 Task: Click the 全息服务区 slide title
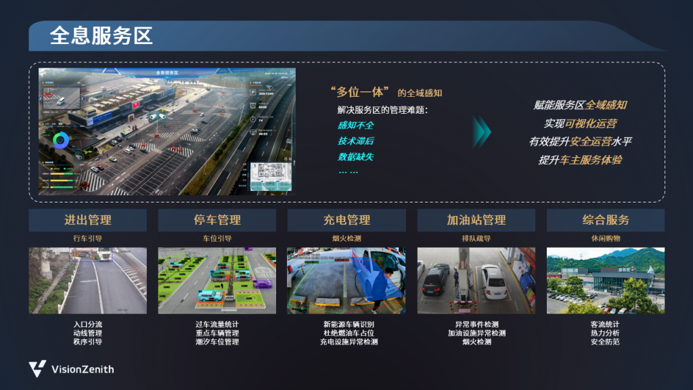(101, 36)
